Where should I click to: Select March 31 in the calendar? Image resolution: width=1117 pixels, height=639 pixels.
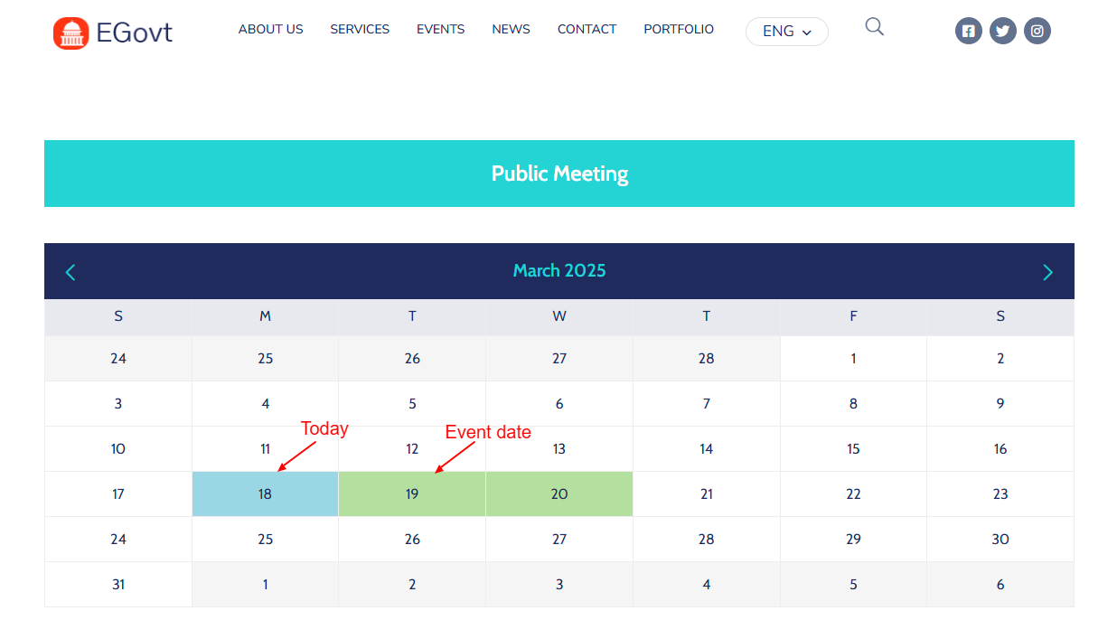(x=118, y=584)
